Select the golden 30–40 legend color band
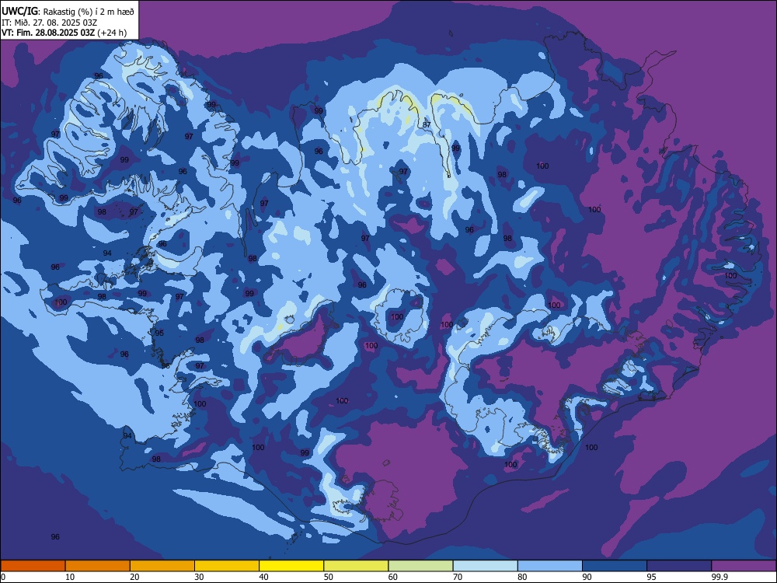 227,566
